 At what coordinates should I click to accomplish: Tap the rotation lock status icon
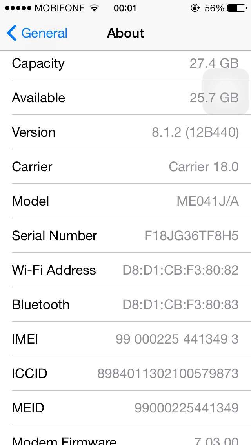(195, 8)
